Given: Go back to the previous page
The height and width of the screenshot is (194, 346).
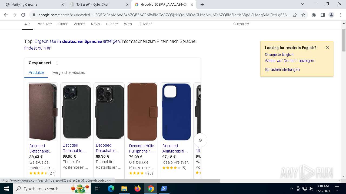Looking at the screenshot, I should click(x=6, y=15).
